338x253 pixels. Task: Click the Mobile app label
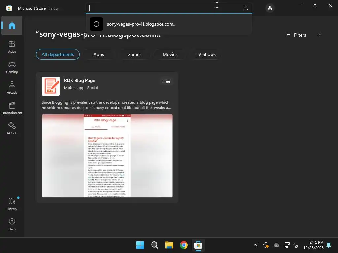[x=74, y=88]
